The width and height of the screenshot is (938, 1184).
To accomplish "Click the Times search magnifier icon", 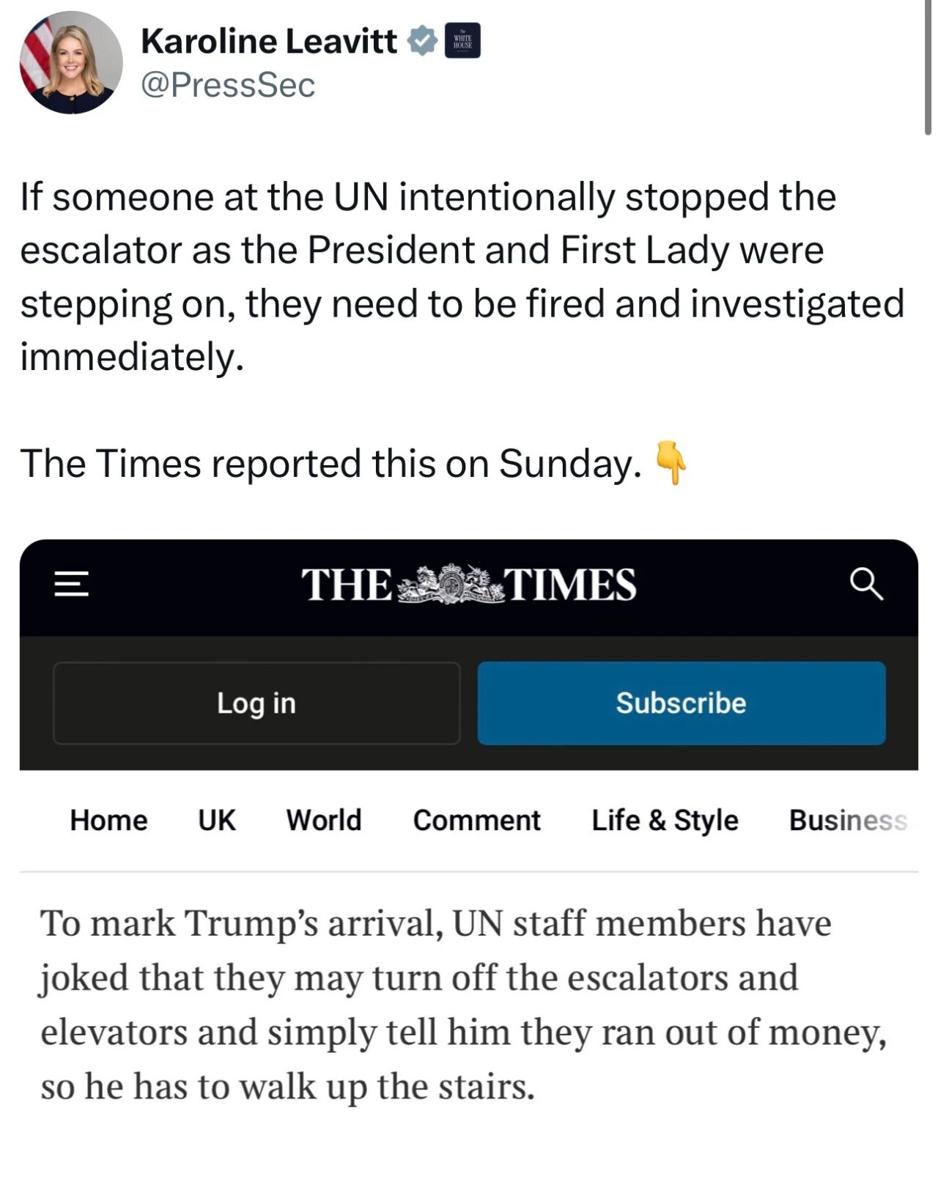I will click(x=866, y=584).
